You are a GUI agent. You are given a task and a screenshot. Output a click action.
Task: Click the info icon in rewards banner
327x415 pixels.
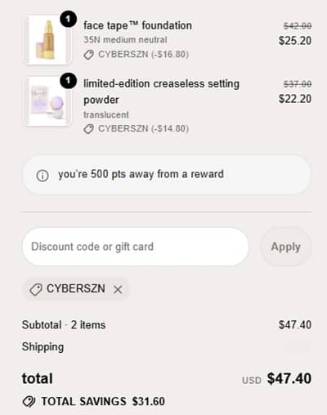(43, 176)
